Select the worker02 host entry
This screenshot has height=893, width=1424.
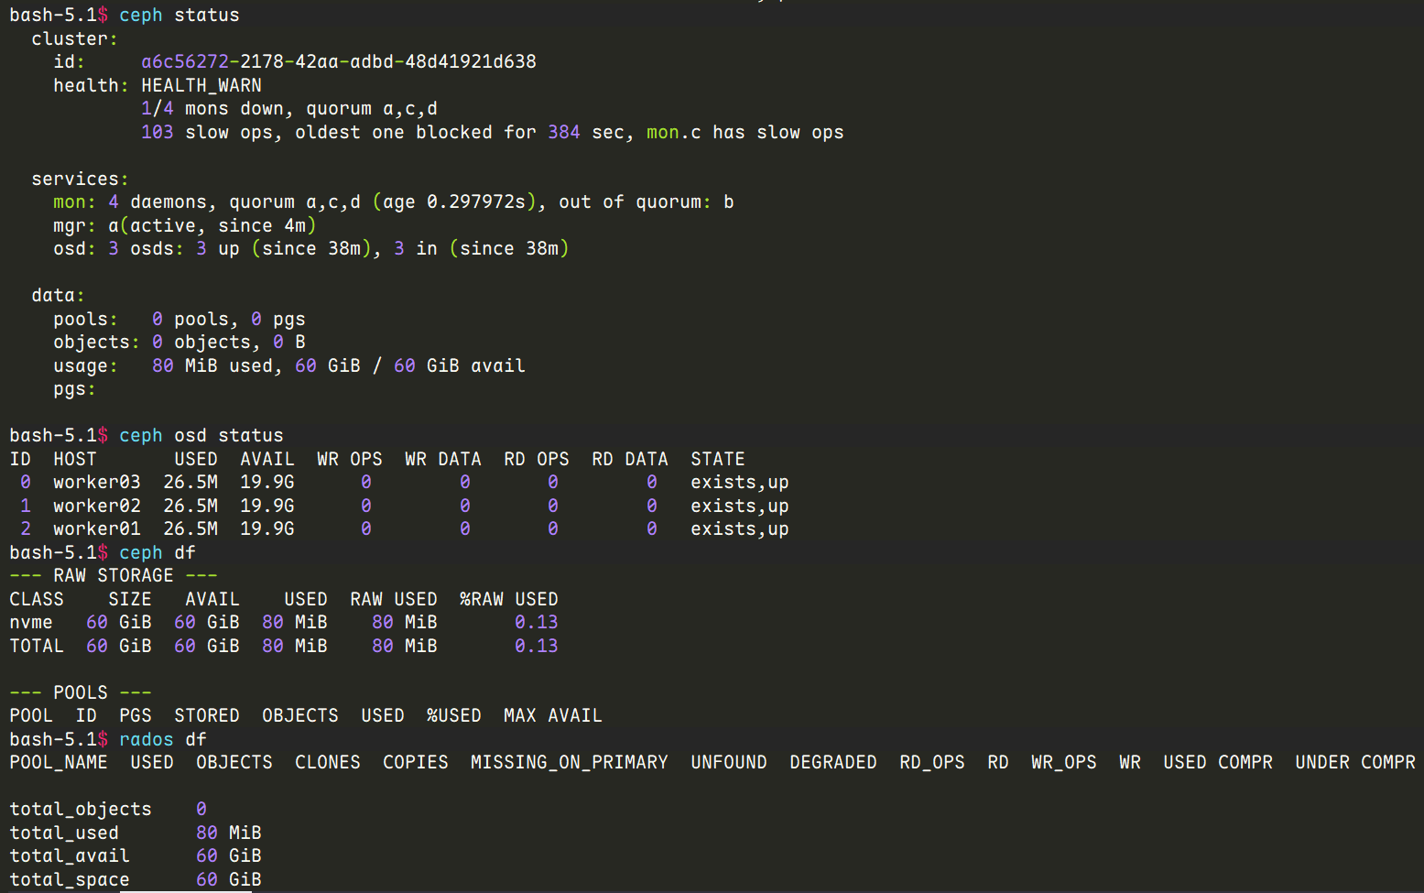click(96, 506)
